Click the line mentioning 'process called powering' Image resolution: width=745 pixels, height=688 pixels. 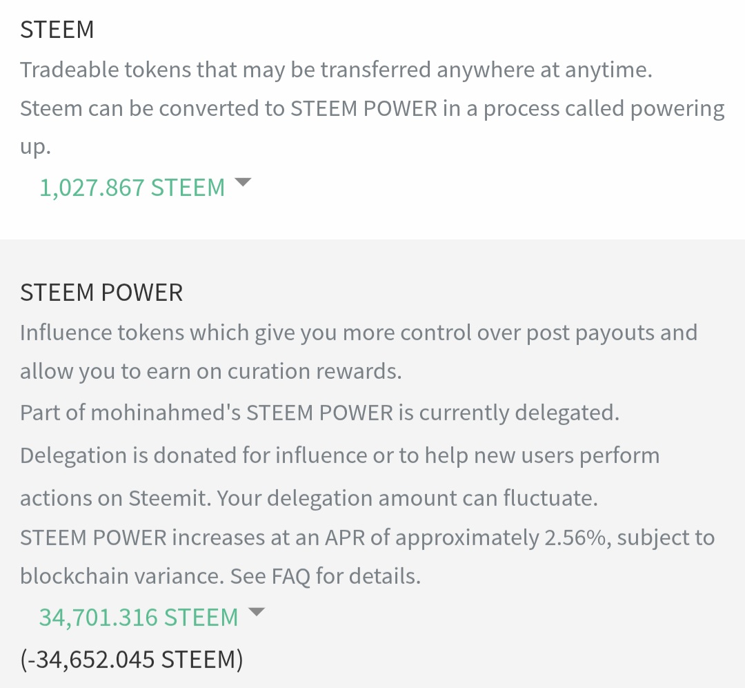[x=372, y=109]
